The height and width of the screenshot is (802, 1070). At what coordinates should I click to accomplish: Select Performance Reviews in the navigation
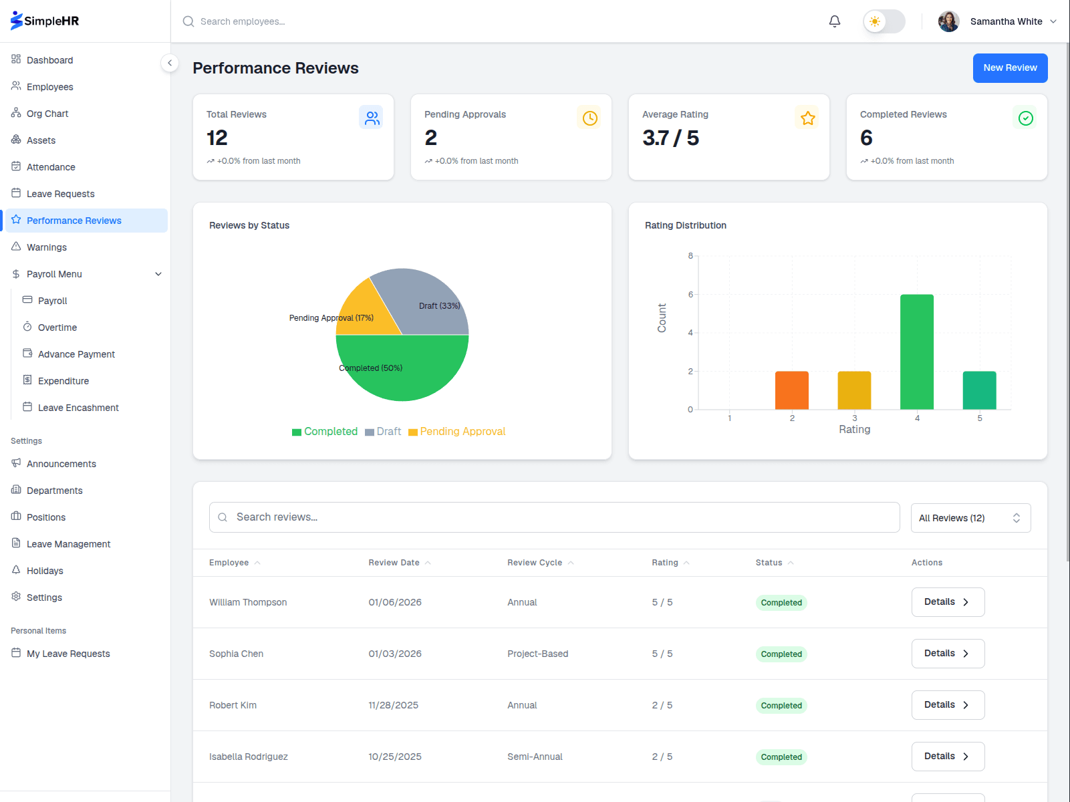point(74,220)
